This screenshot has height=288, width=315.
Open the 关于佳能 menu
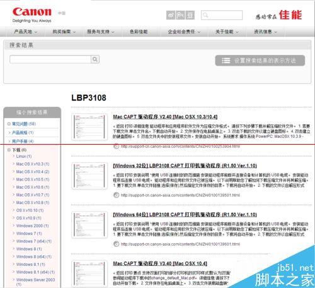coord(227,32)
